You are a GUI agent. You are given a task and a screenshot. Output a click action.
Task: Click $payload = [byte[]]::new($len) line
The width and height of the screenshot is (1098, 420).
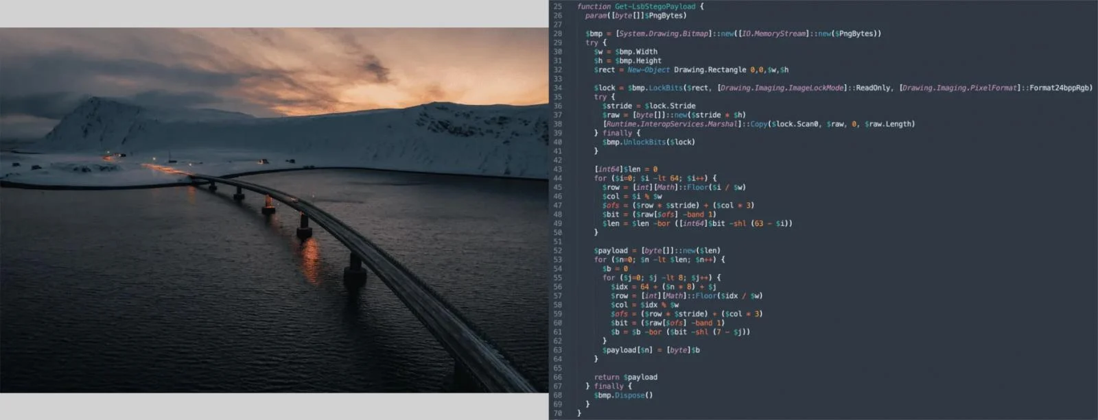coord(657,251)
